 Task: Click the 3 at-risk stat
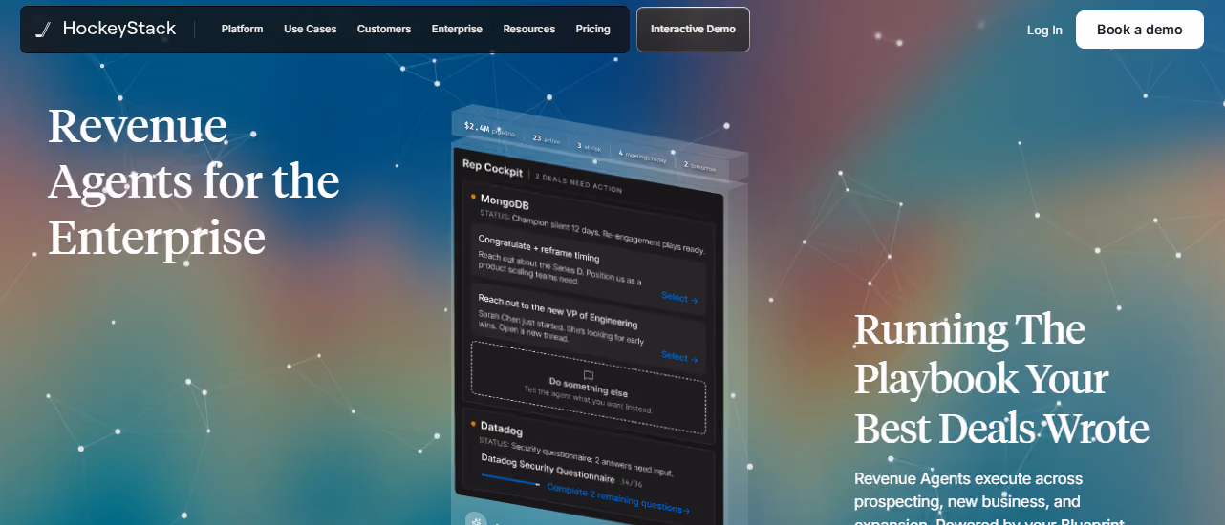coord(589,146)
